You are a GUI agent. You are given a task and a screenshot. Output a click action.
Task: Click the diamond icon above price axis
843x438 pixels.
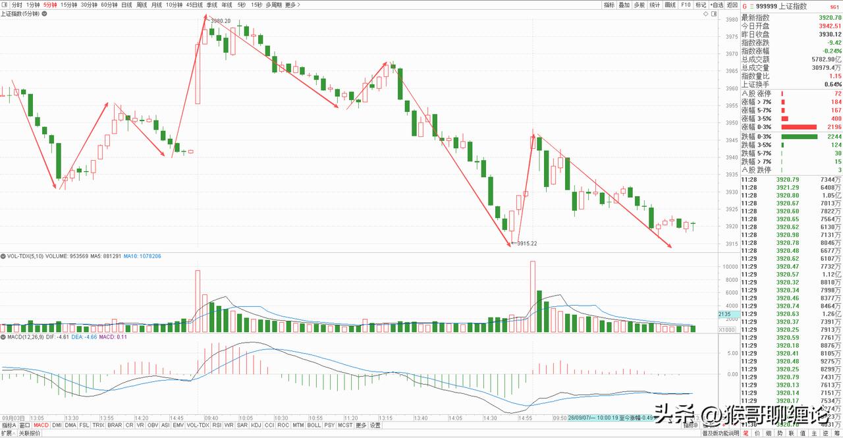pyautogui.click(x=706, y=14)
